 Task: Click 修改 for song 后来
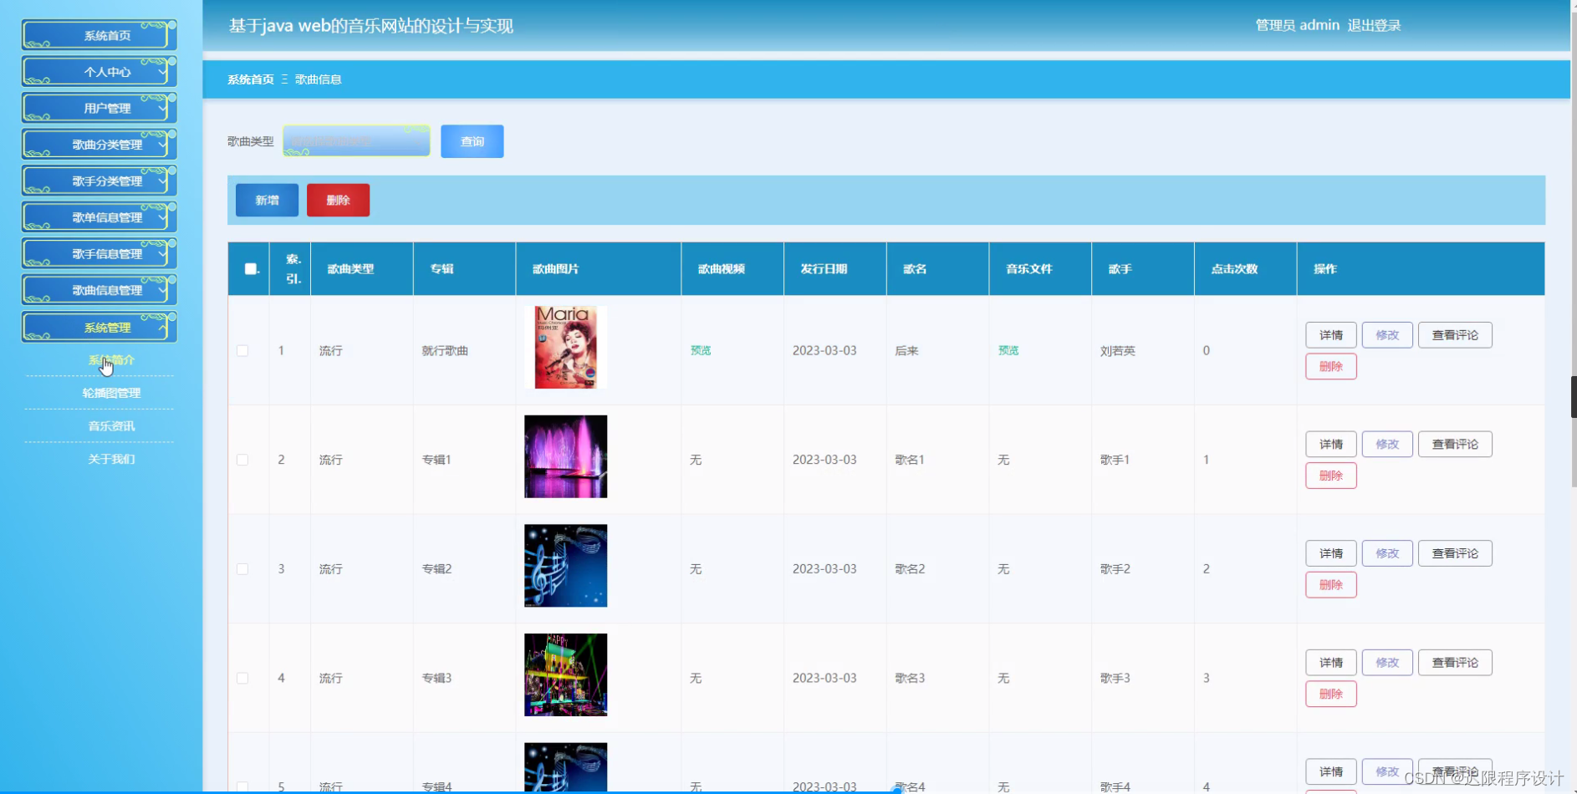pyautogui.click(x=1387, y=335)
